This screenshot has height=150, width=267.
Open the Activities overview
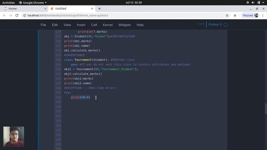[8, 2]
